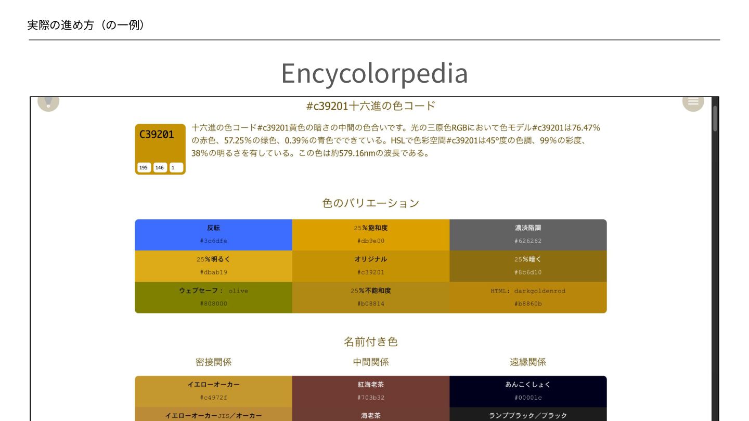
Task: Click the lightbulb icon at top left
Action: click(x=48, y=102)
